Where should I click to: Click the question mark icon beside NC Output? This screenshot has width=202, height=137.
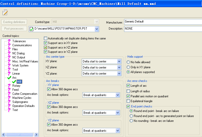9,57
